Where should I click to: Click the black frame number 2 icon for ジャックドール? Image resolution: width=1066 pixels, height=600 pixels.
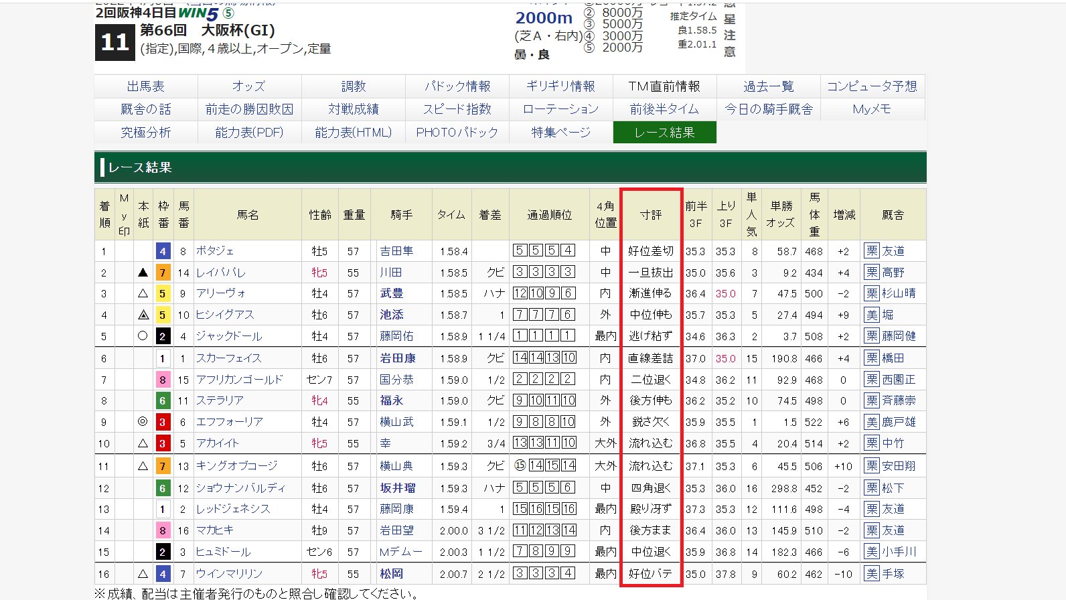(x=163, y=336)
